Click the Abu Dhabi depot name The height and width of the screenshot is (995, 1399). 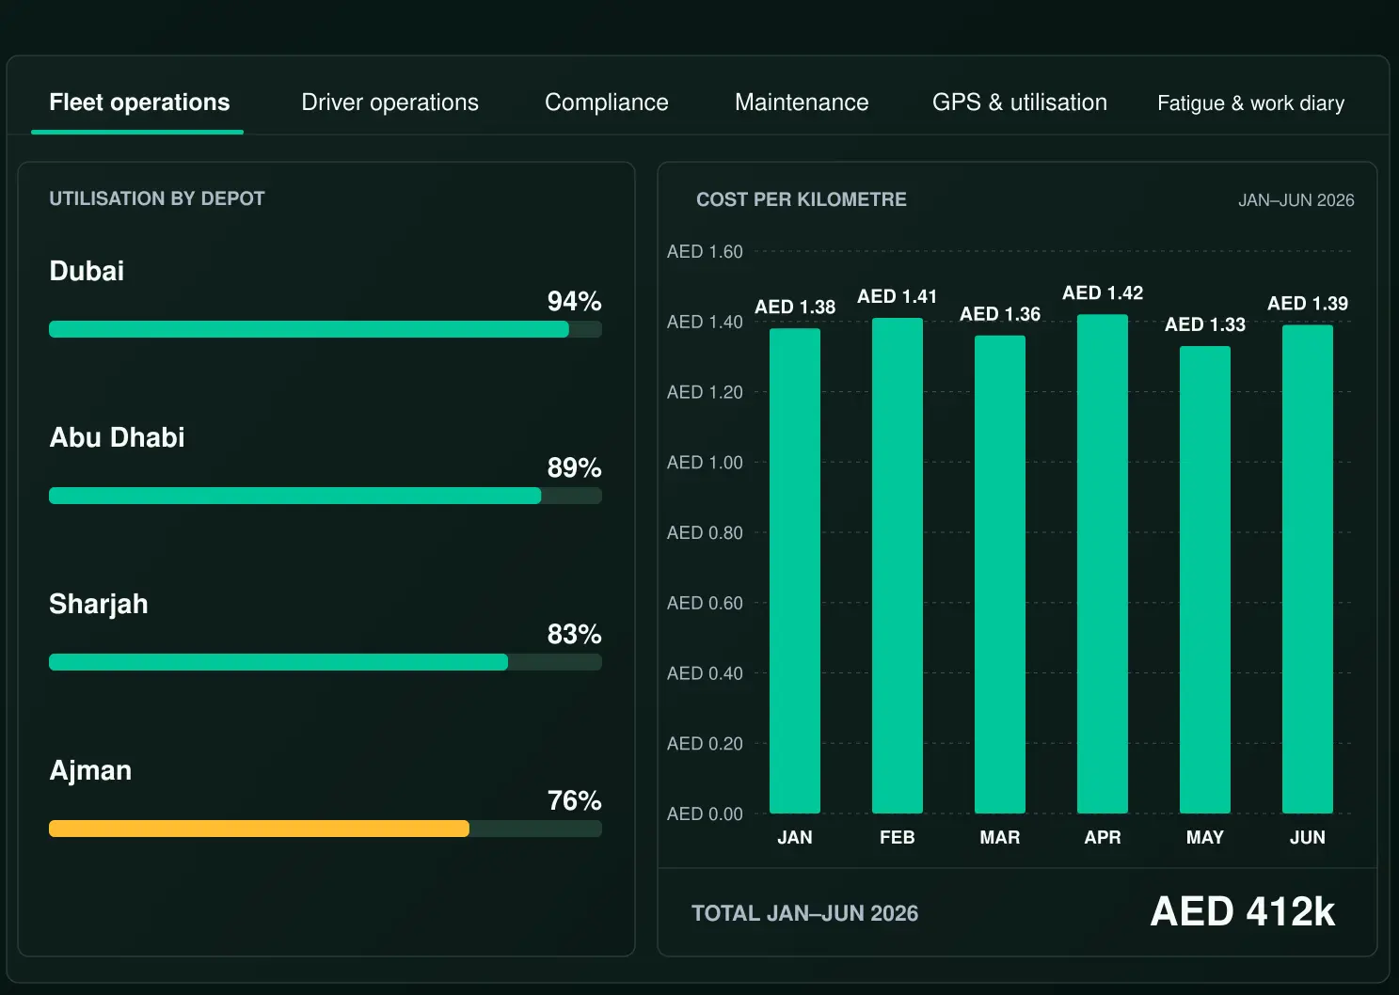(117, 437)
